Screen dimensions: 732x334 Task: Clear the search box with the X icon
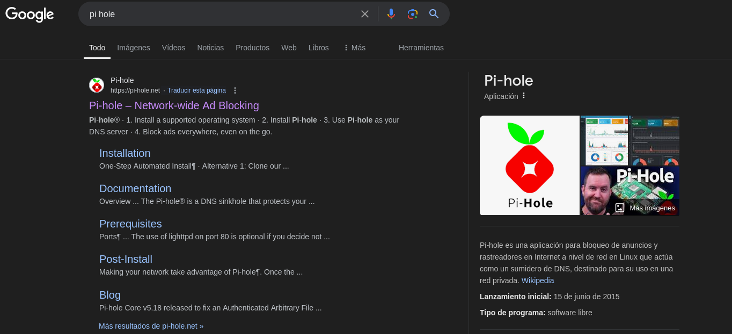pos(365,14)
